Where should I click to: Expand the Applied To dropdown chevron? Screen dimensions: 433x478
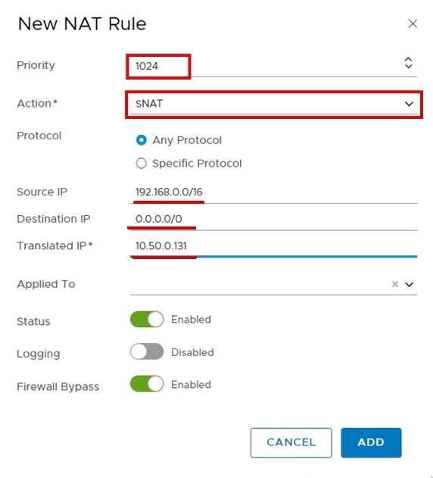(x=409, y=284)
